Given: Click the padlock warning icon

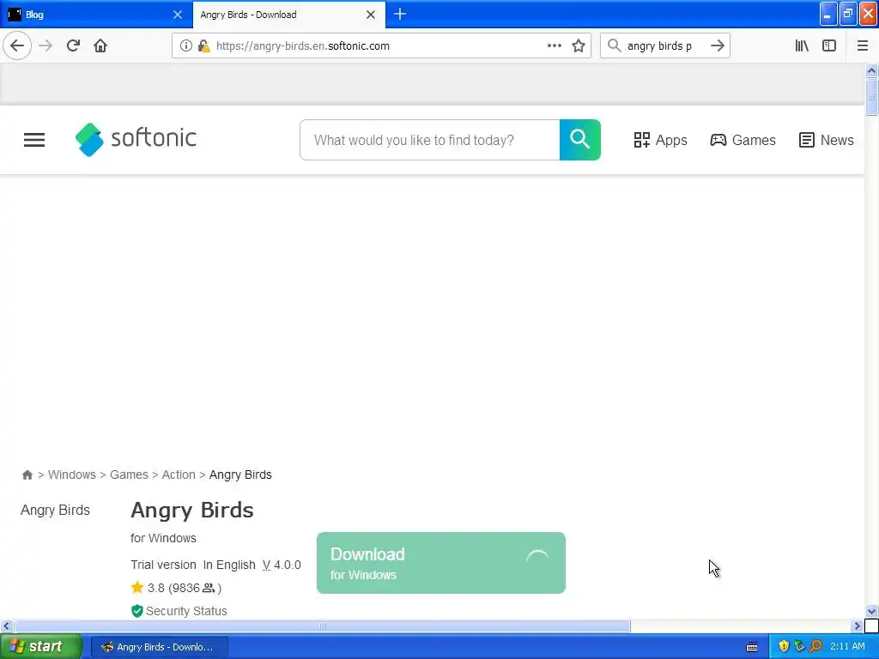Looking at the screenshot, I should pos(204,46).
